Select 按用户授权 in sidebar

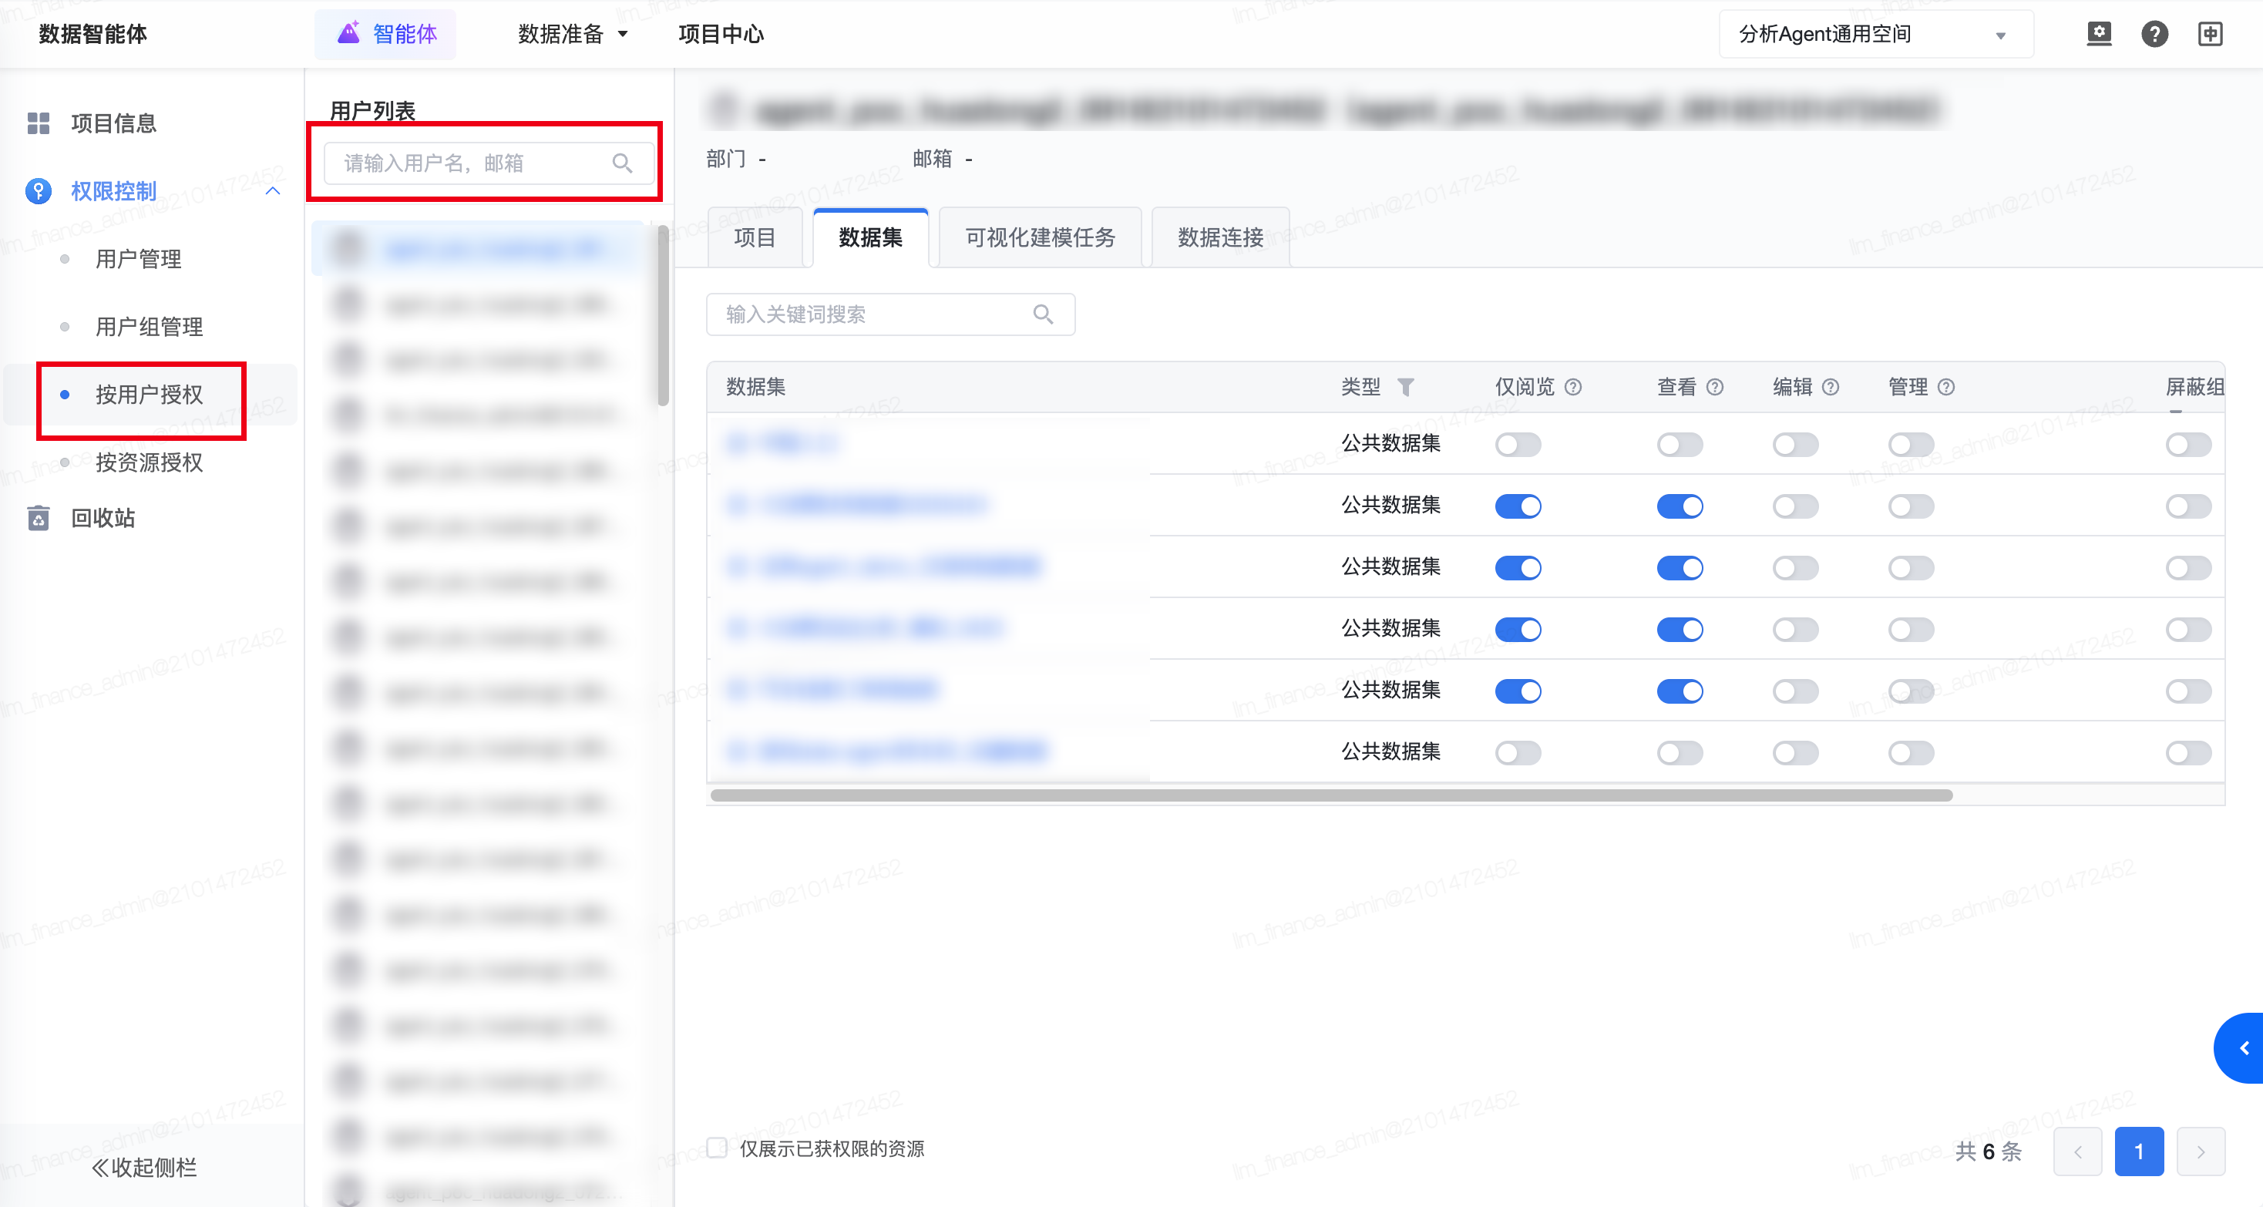tap(150, 395)
